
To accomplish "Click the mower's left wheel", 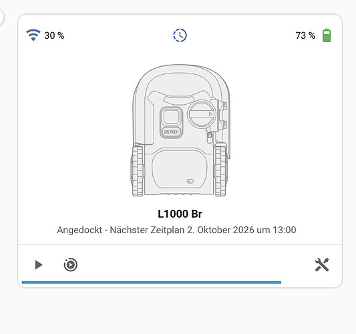I will point(138,171).
